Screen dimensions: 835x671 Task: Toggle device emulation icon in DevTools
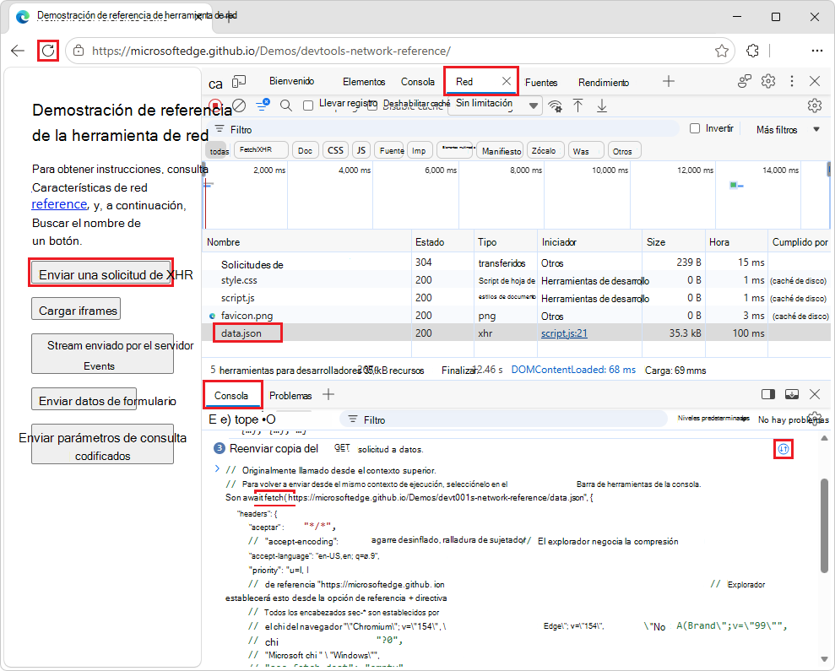pos(239,82)
